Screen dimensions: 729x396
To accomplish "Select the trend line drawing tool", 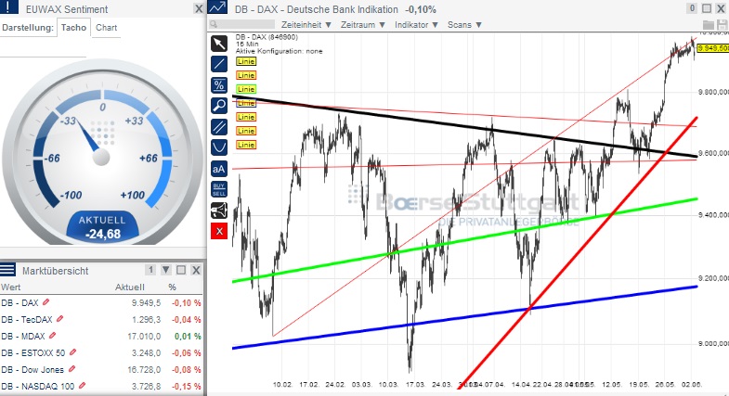I will click(x=219, y=64).
